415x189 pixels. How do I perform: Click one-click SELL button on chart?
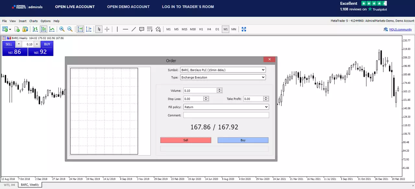9,44
